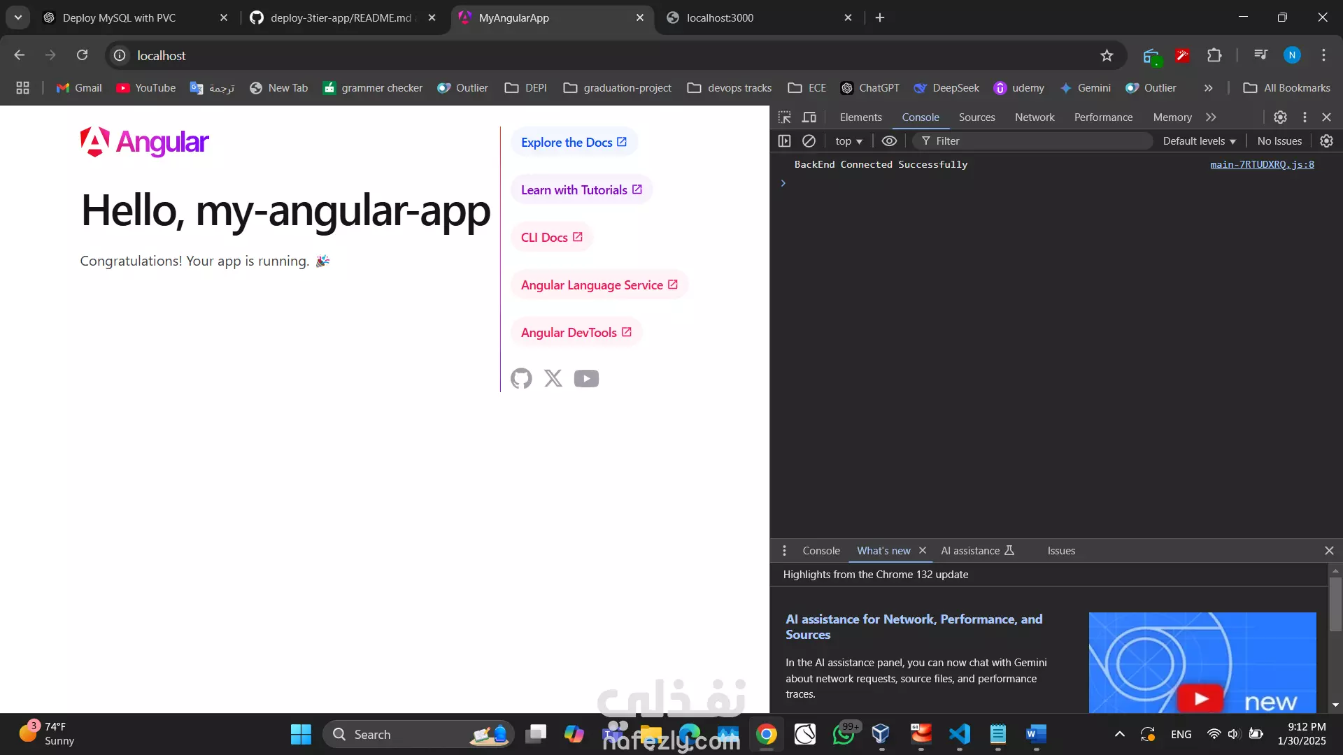The height and width of the screenshot is (755, 1343).
Task: View site information for localhost
Action: (120, 55)
